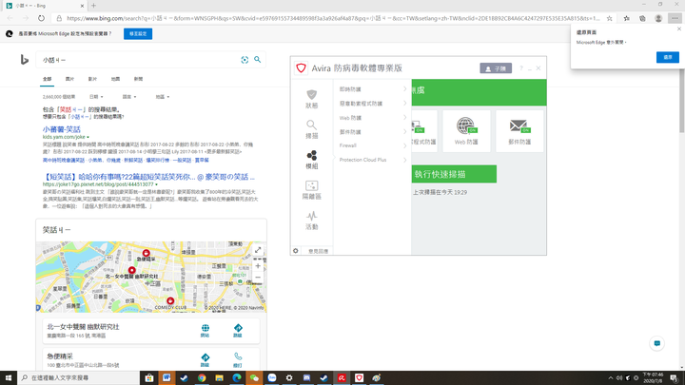The height and width of the screenshot is (385, 685).
Task: Open the 【短笑話】 search result link
Action: [x=148, y=177]
